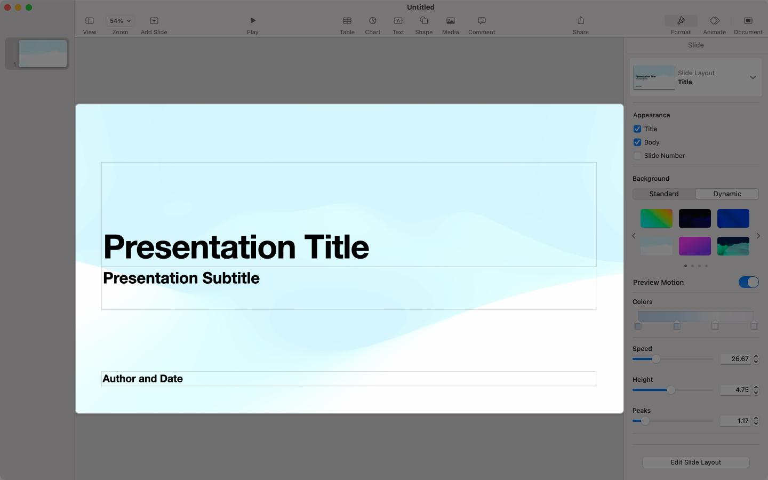Select slide 1 thumbnail in navigator

pos(43,53)
